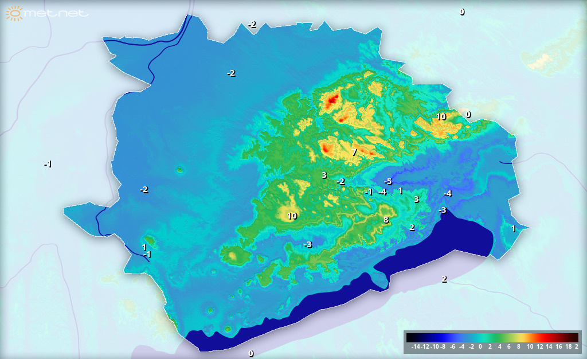Select the -2 label on the northern border
The width and height of the screenshot is (587, 359).
click(x=252, y=25)
